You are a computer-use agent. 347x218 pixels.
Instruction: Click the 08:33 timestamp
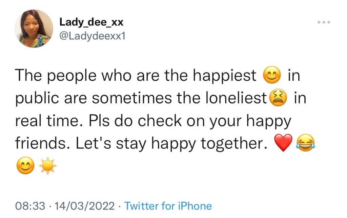tap(29, 206)
